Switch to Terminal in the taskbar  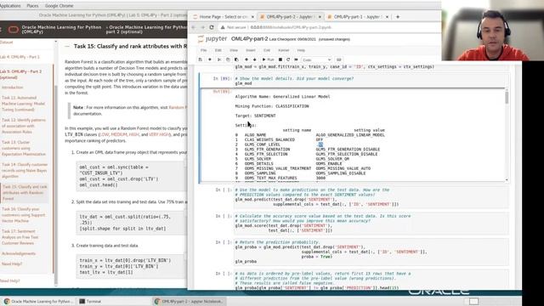click(90, 301)
